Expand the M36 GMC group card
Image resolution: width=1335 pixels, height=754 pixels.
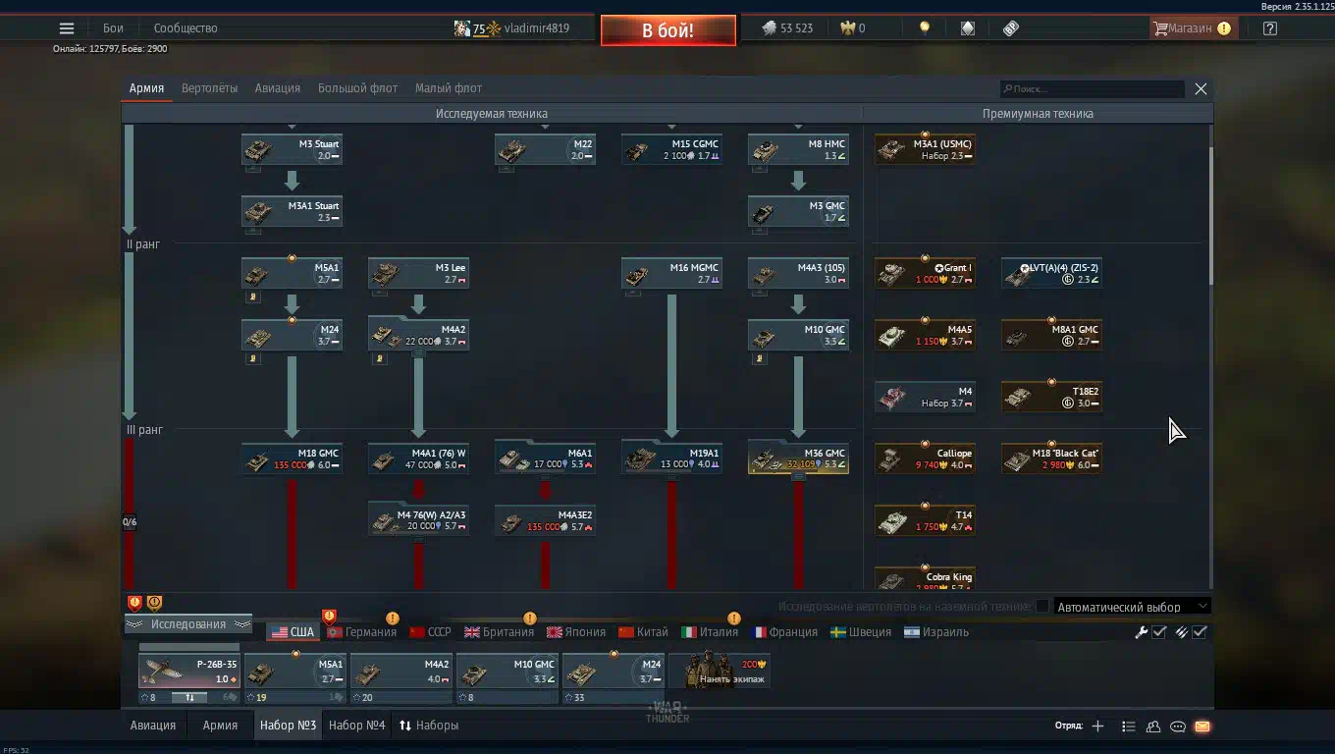pyautogui.click(x=798, y=459)
